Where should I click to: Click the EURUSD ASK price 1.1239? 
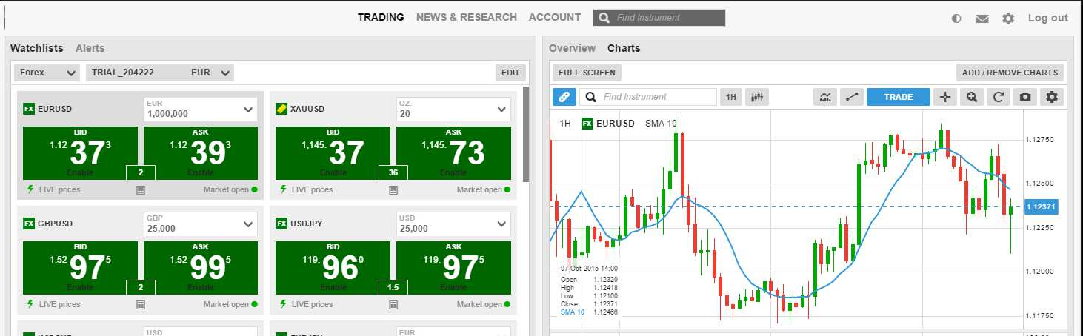tap(201, 153)
